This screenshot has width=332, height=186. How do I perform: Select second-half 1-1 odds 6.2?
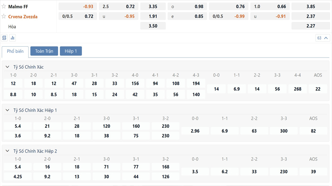click(x=225, y=172)
